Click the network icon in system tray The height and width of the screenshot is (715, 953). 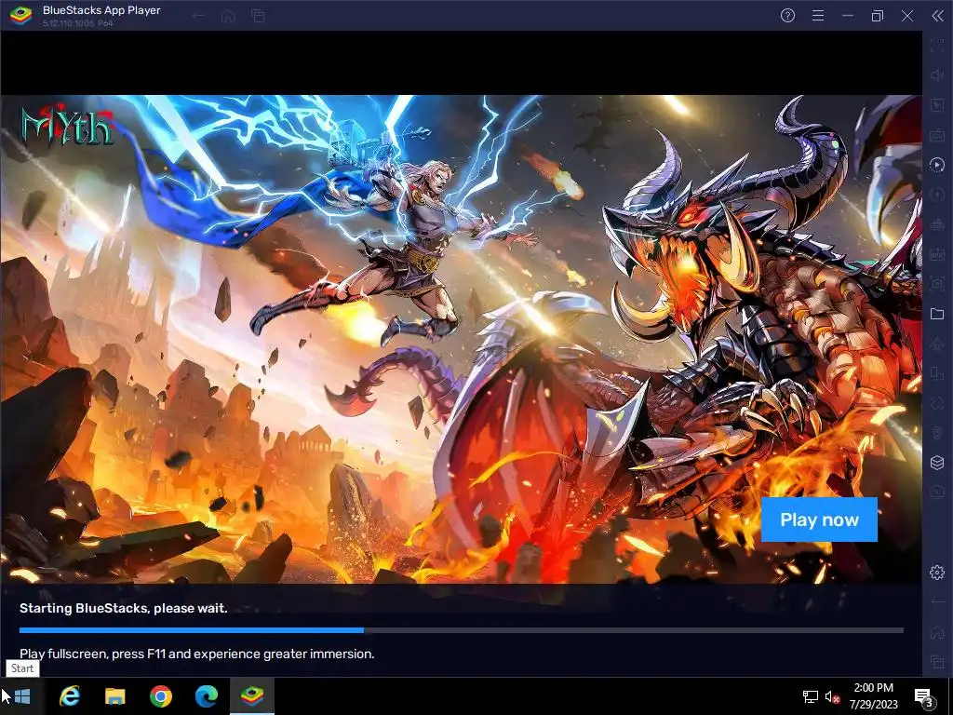[x=811, y=696]
